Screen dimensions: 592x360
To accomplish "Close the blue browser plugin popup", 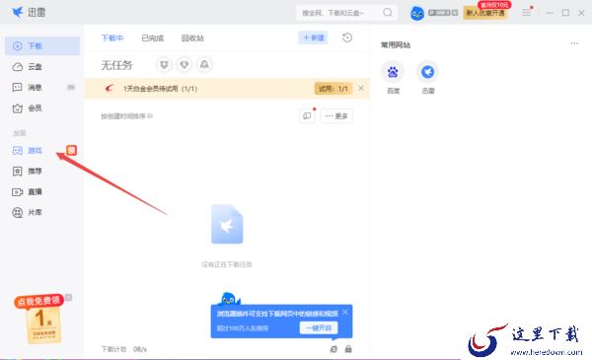I will (345, 313).
